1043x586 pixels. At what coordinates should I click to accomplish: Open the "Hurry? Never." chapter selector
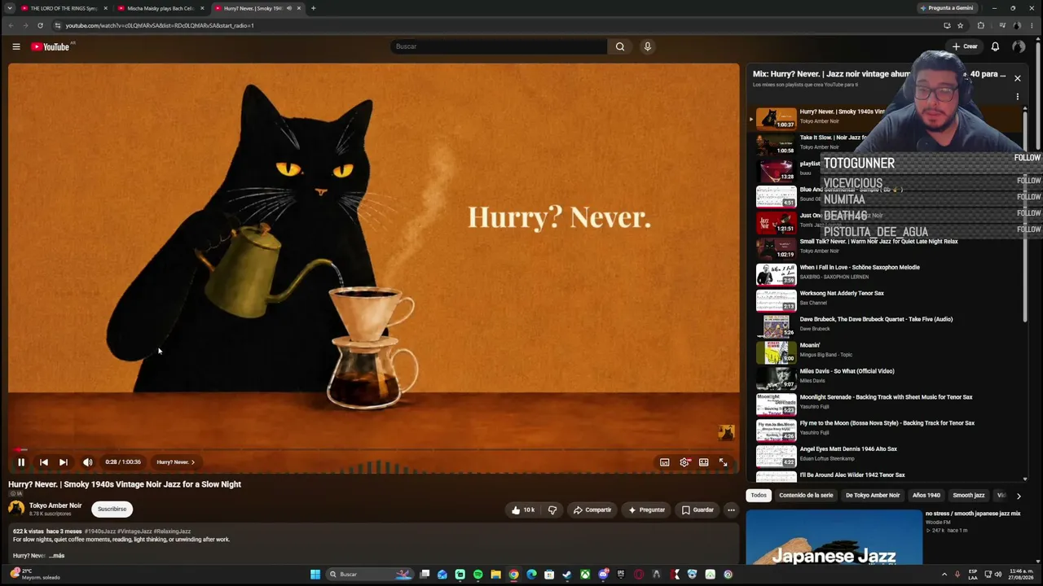click(x=176, y=462)
